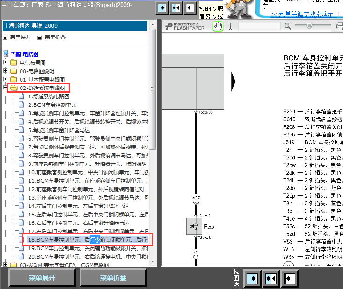Screen dimensions: 343x289
Task: Collapse the 02-舒适系统电路图 folder
Action: click(6, 88)
